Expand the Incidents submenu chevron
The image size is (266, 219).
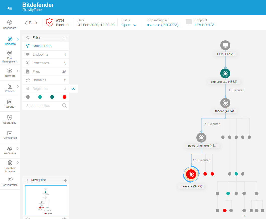18,39
